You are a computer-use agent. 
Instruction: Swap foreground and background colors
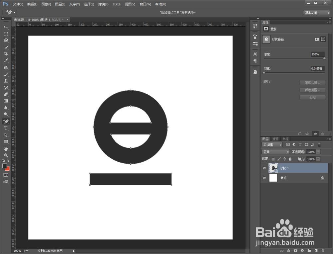point(8,161)
